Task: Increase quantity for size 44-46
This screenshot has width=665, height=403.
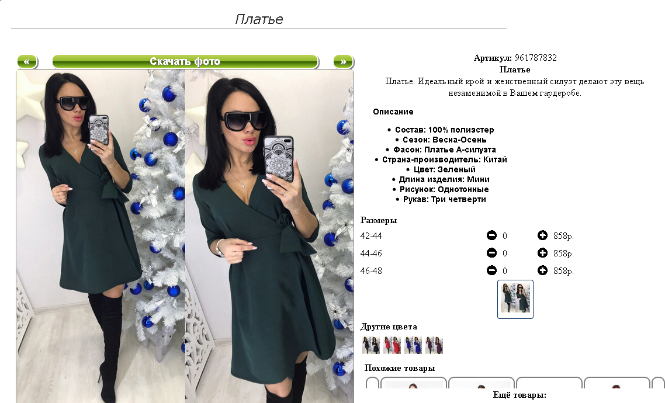Action: pyautogui.click(x=542, y=253)
